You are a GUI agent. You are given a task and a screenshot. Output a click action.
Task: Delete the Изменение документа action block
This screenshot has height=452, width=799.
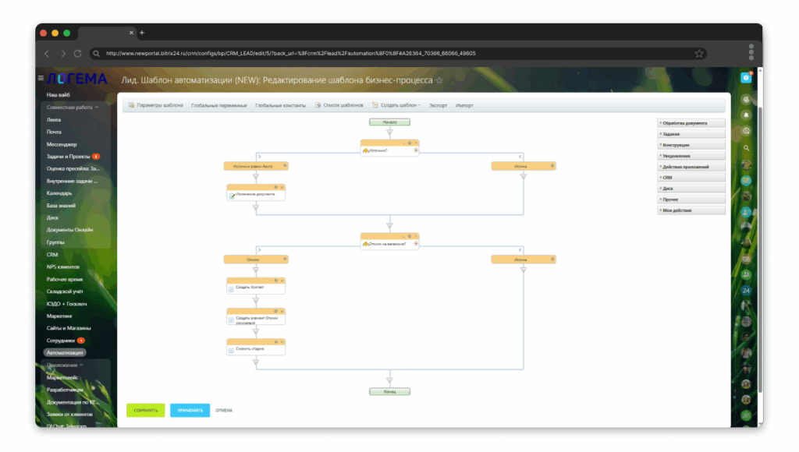pos(282,187)
